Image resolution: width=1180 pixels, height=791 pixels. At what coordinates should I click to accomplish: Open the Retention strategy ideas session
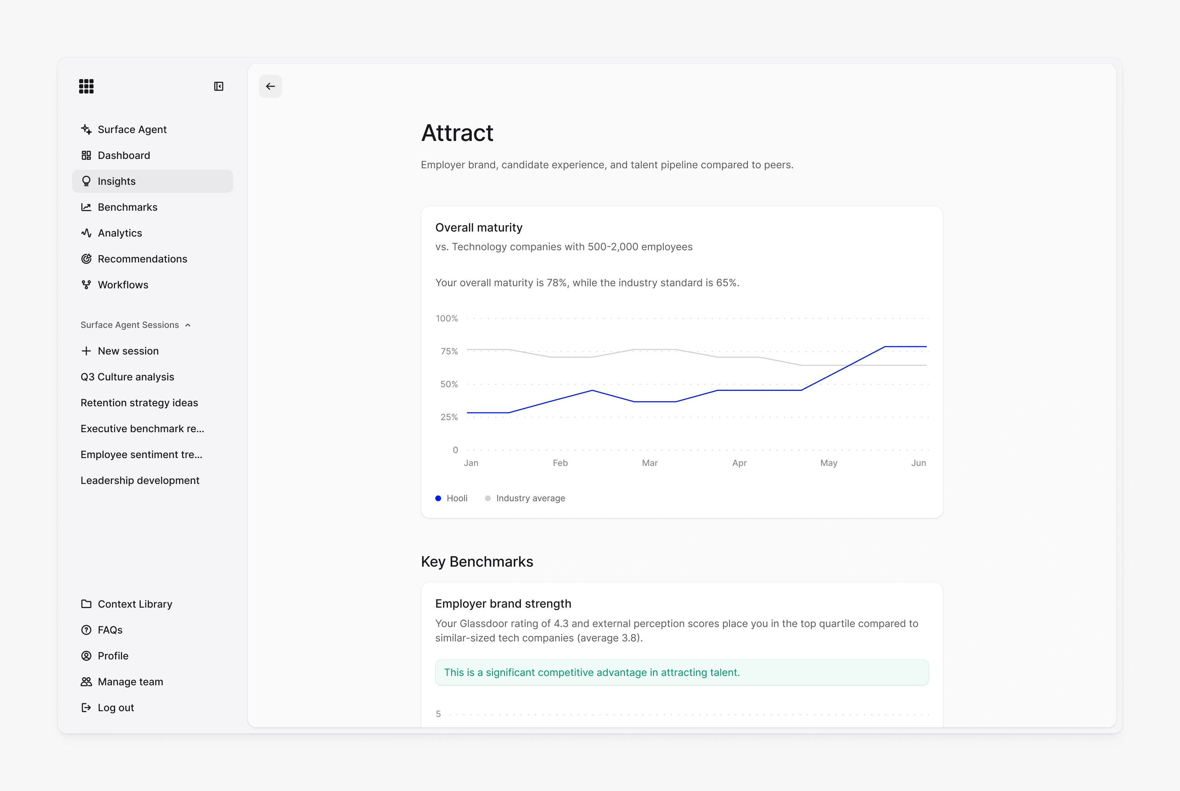pos(153,403)
